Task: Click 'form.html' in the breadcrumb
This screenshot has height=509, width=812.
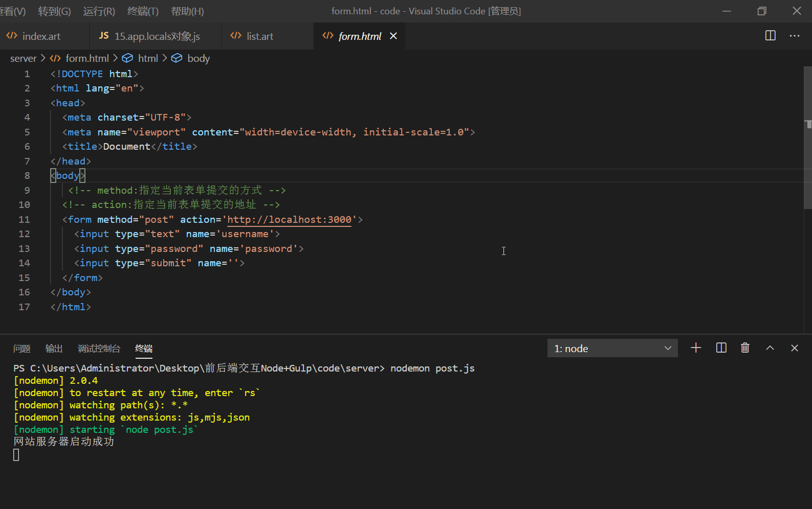Action: [x=87, y=58]
